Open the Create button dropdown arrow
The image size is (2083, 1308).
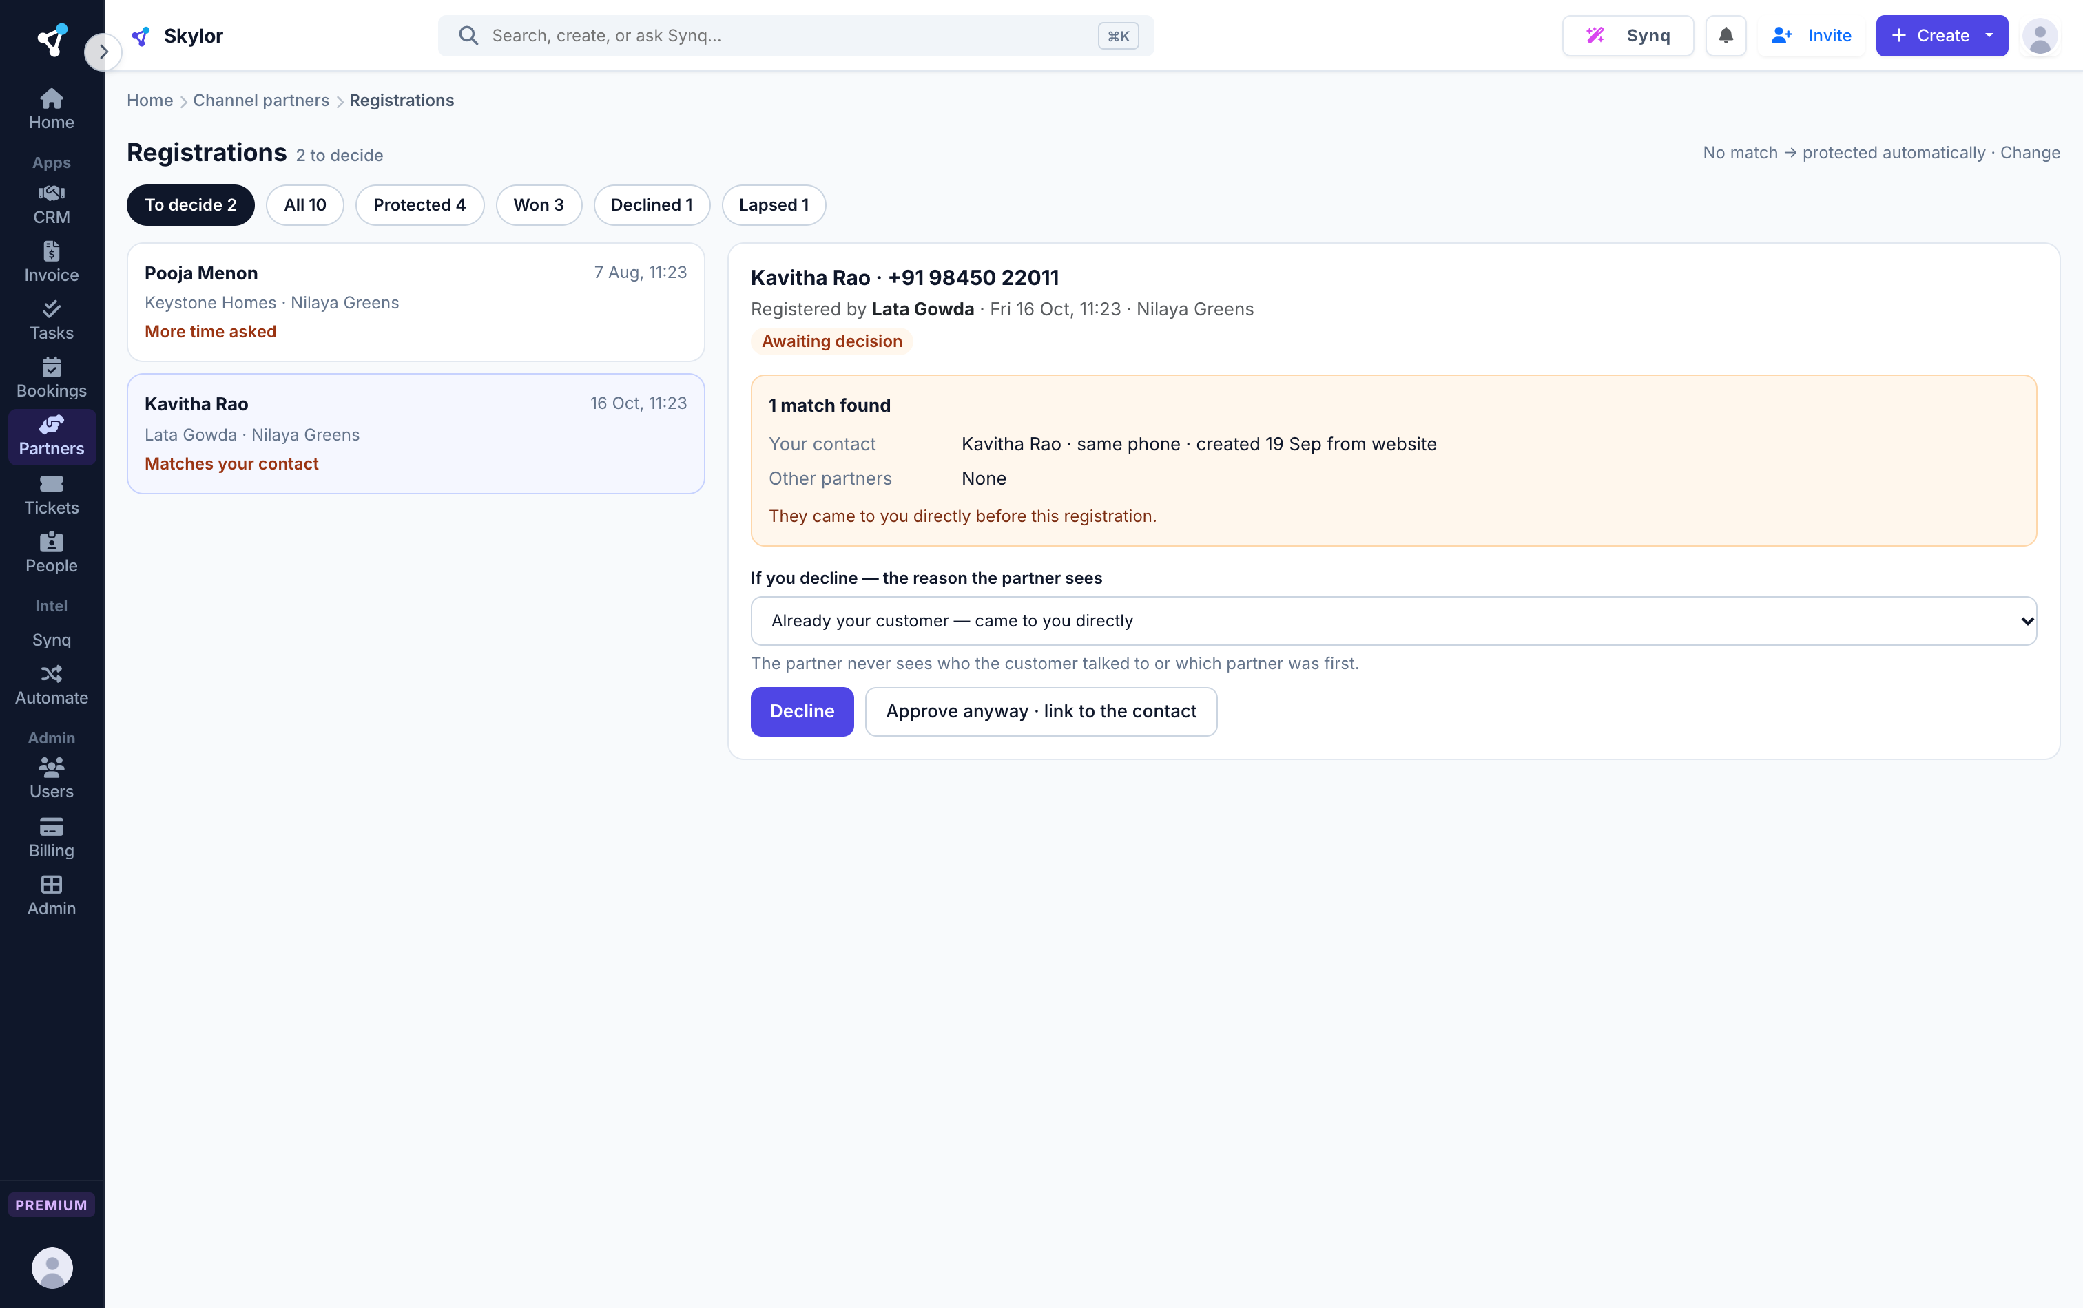[1989, 35]
